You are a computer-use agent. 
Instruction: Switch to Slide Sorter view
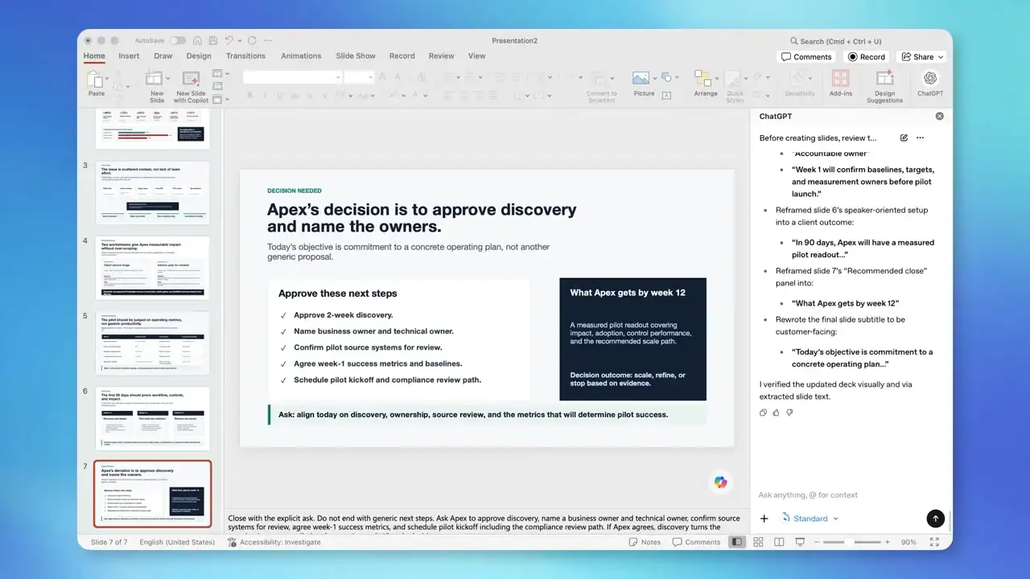click(758, 542)
